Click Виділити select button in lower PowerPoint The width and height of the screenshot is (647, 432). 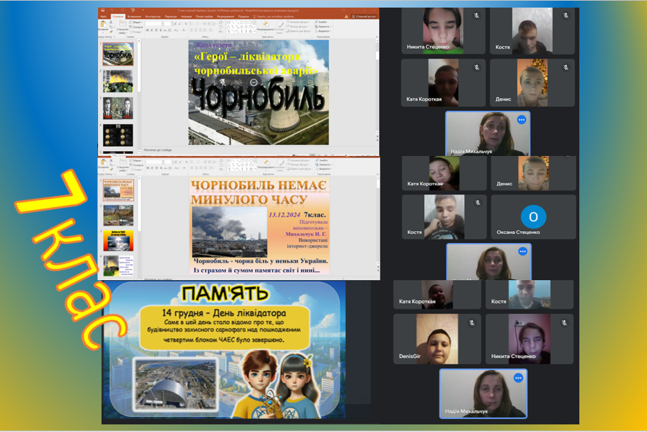pos(324,168)
